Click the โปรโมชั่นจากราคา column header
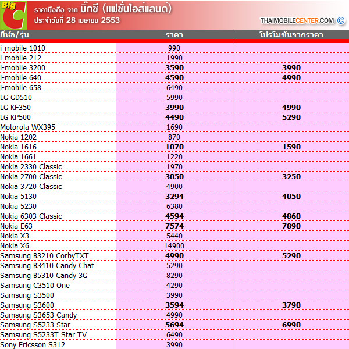Screen dimensions: 349x349 291,35
